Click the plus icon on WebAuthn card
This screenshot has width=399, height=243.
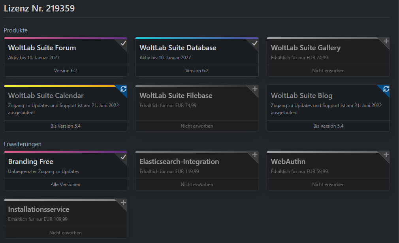click(x=386, y=155)
